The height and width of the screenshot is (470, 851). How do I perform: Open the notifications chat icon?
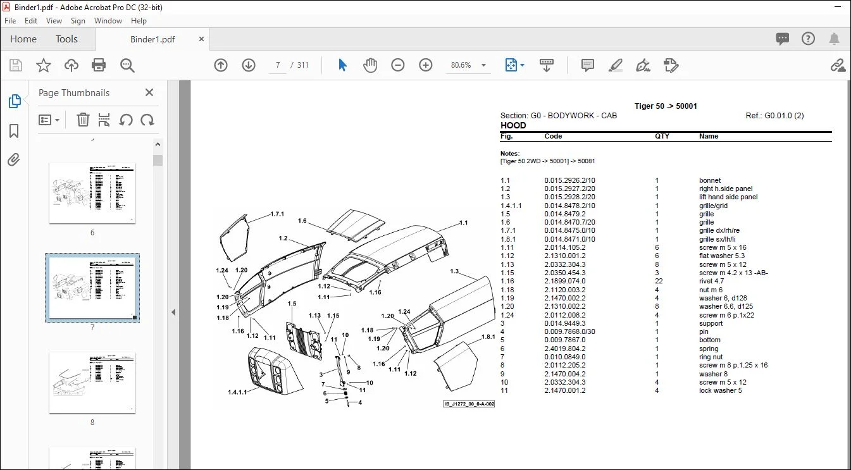783,39
